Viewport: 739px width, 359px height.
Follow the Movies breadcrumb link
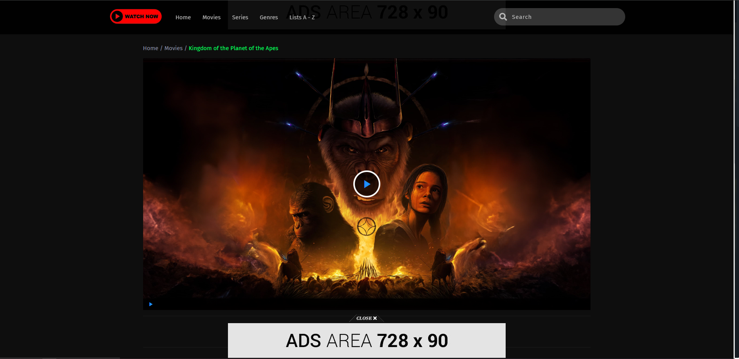[174, 48]
